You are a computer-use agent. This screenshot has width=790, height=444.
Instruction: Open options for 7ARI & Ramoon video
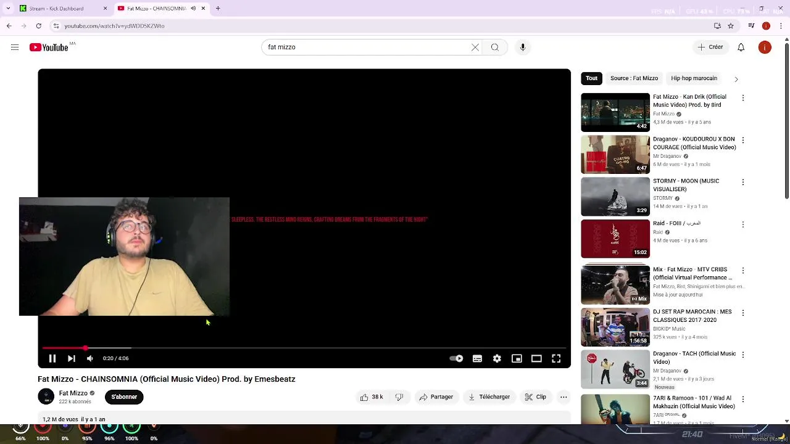[743, 400]
